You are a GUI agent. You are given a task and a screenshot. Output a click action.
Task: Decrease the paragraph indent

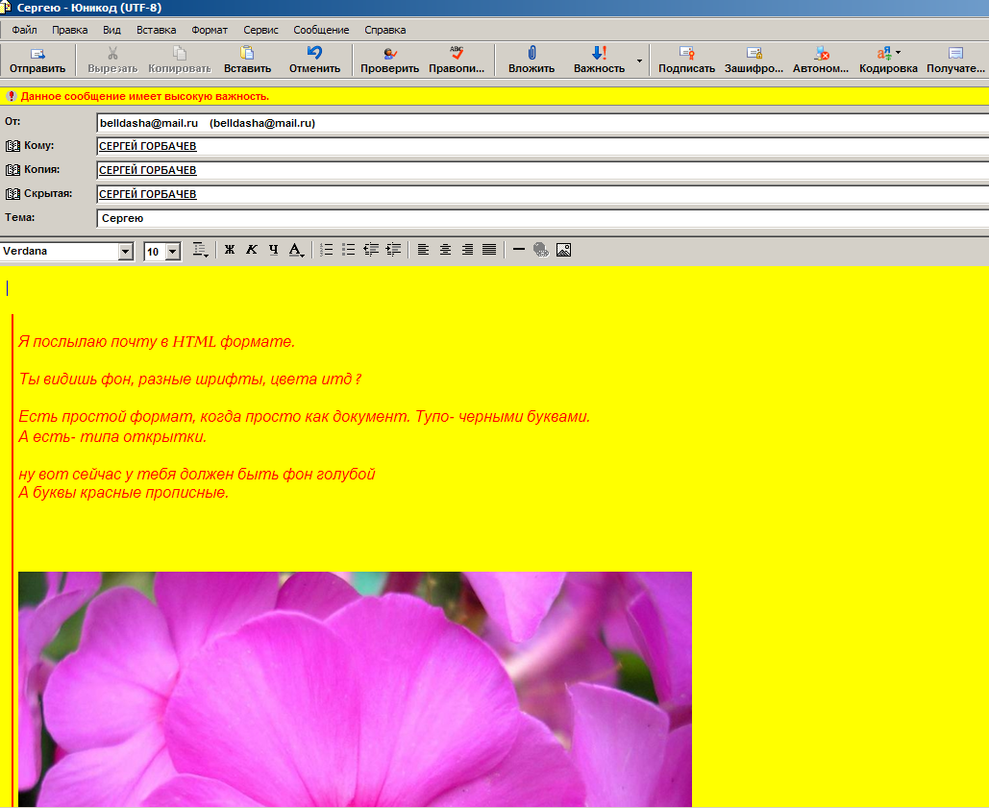371,250
